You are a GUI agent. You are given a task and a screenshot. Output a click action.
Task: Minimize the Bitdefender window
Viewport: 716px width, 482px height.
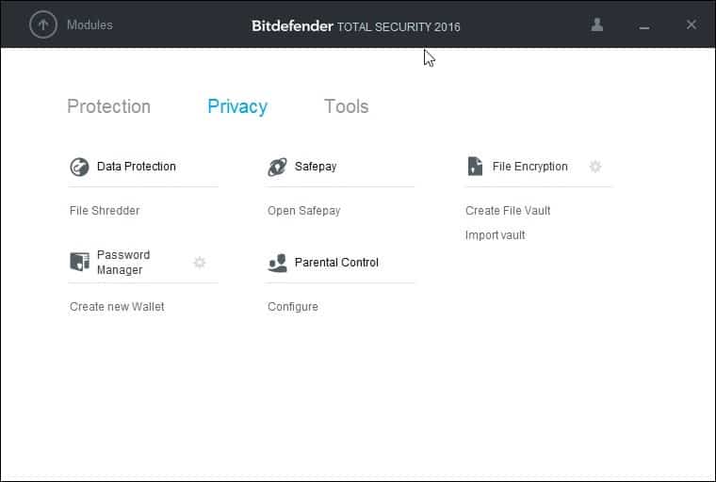(644, 27)
